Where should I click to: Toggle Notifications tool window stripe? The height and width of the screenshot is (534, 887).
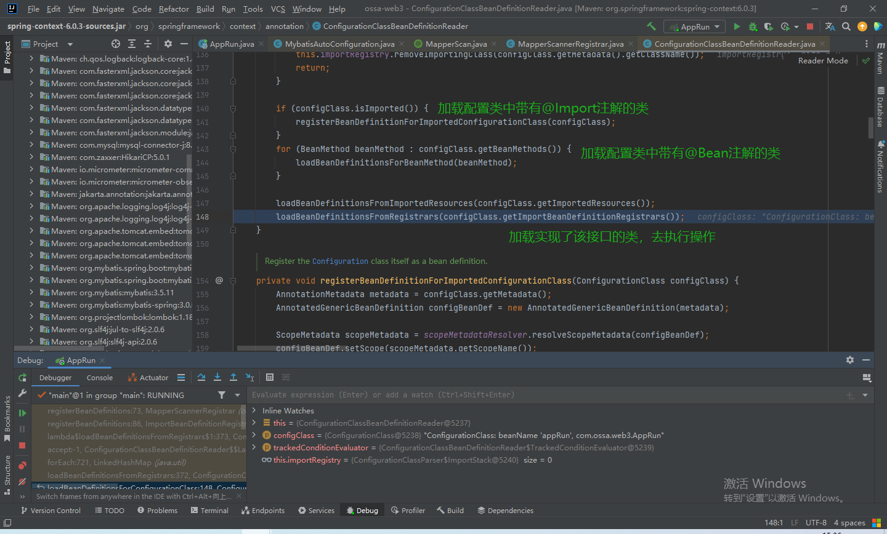(x=880, y=167)
